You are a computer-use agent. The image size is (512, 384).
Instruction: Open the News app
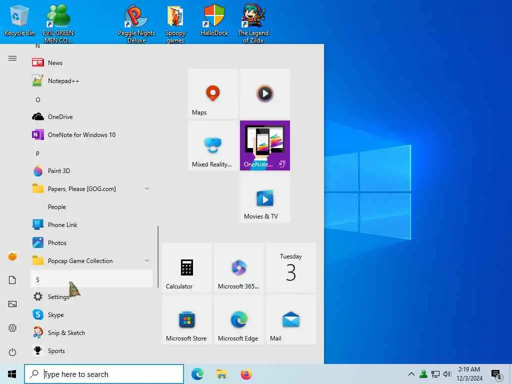click(91, 62)
